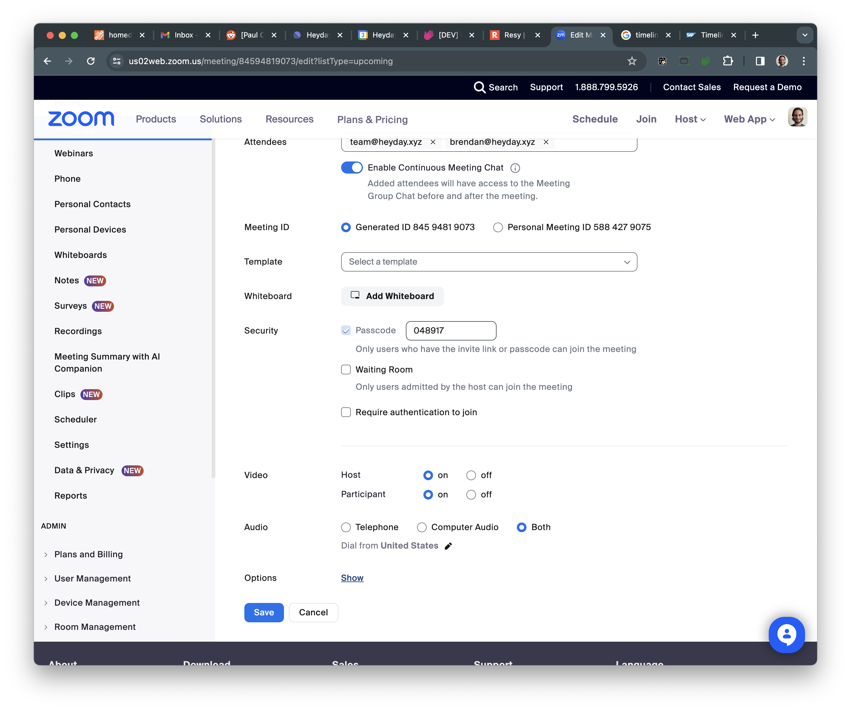Open the chat support bubble icon
851x710 pixels.
pyautogui.click(x=787, y=635)
